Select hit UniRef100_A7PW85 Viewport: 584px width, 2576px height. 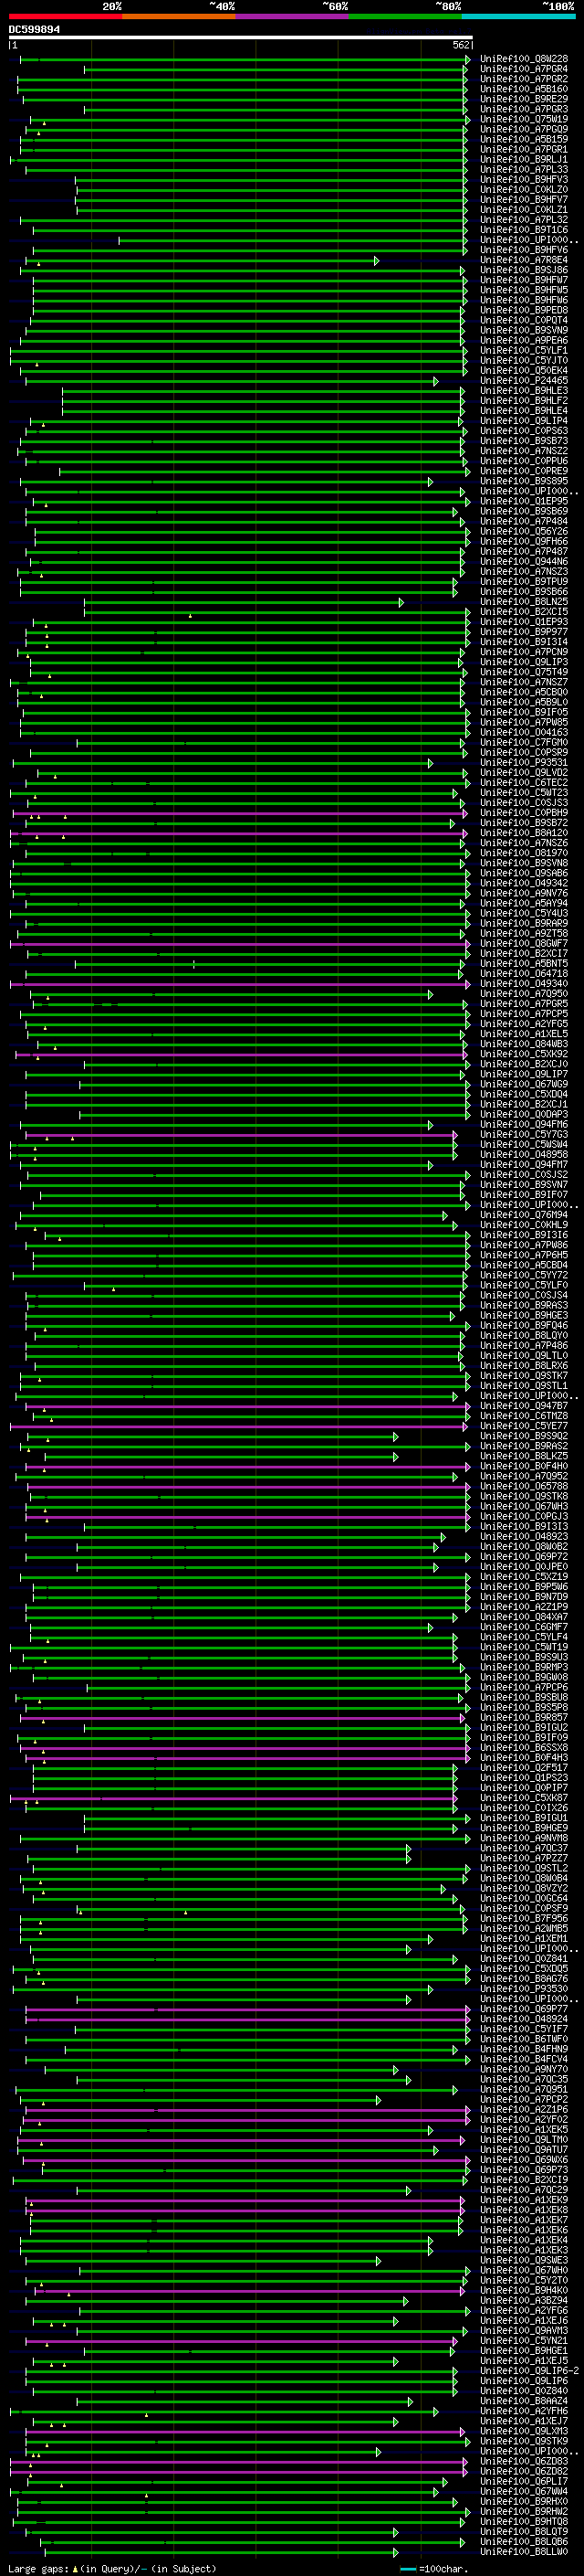[524, 722]
